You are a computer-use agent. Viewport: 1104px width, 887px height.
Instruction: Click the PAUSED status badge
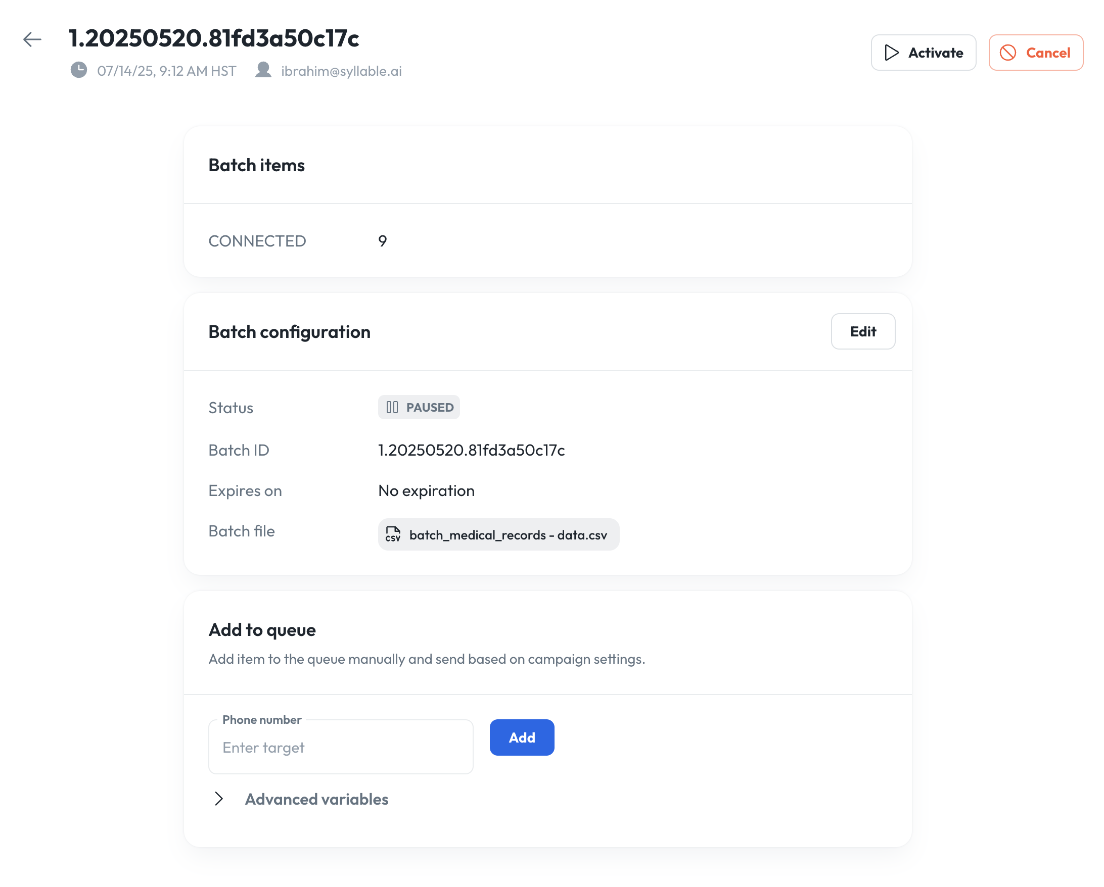[x=419, y=408]
